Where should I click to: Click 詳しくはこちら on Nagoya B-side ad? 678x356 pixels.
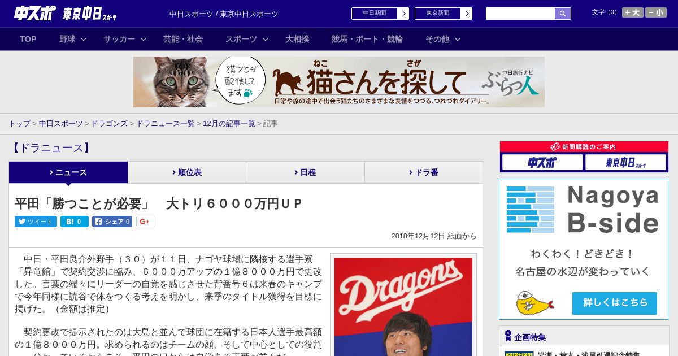[615, 303]
